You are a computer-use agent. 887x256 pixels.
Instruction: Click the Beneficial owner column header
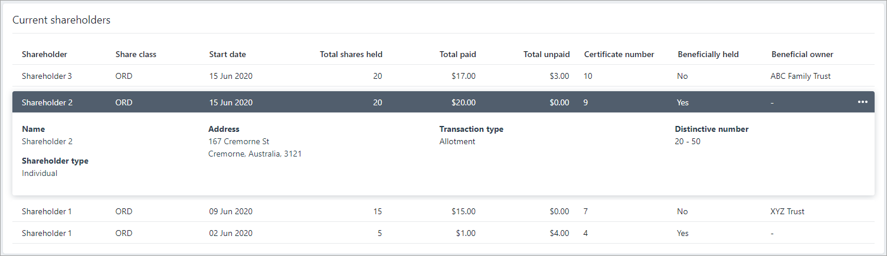tap(802, 54)
